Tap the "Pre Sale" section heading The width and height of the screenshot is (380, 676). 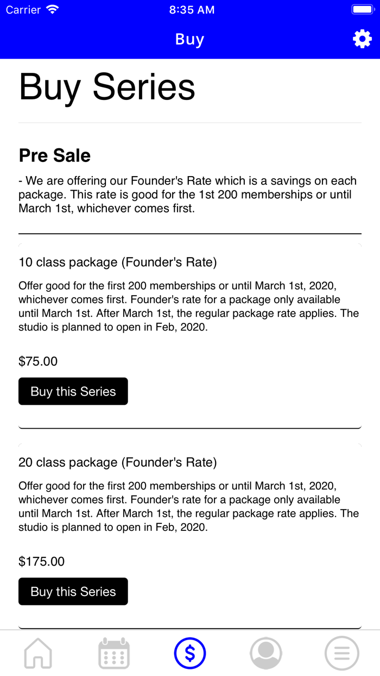click(55, 155)
